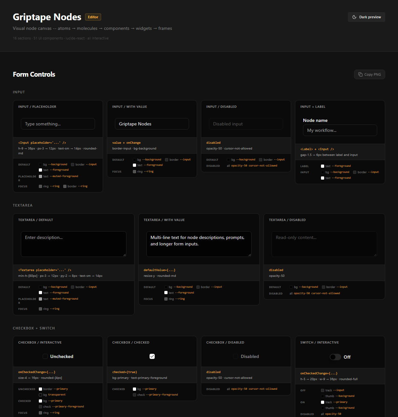Click 'check --primary-foreground' swatch in Checkbox / Checked card
The width and height of the screenshot is (398, 417).
tap(134, 395)
